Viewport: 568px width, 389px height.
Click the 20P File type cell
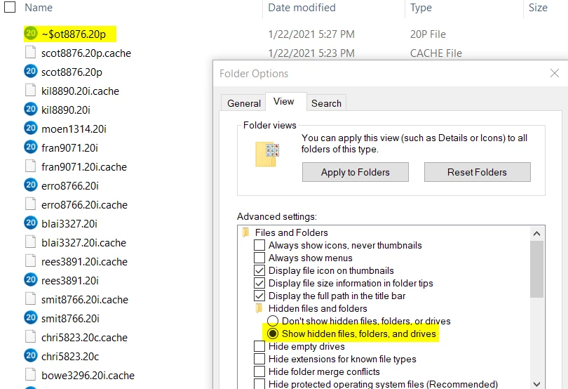[x=428, y=34]
